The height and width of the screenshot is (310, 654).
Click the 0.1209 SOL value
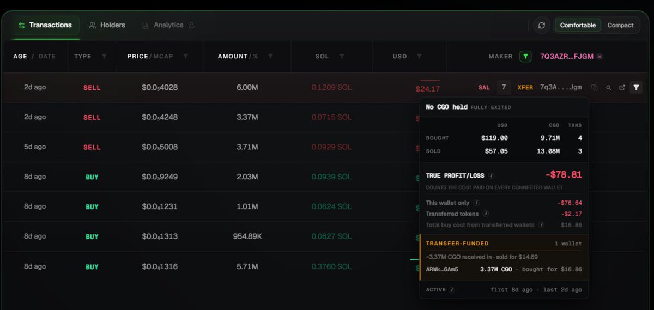pos(331,87)
